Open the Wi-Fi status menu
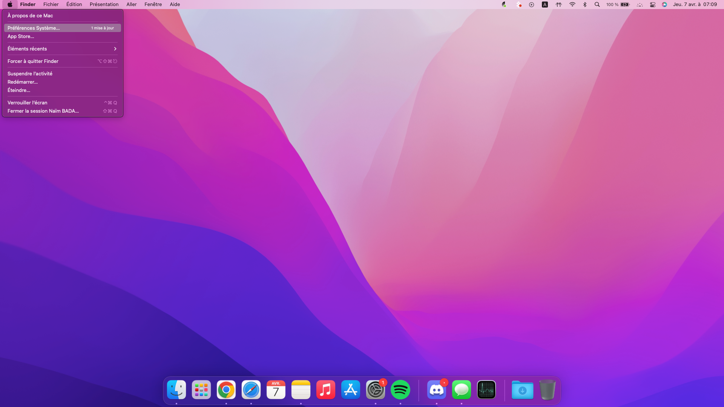The width and height of the screenshot is (724, 407). click(572, 4)
